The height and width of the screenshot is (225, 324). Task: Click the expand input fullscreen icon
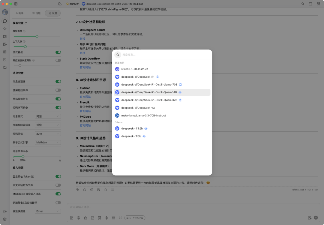coord(121,218)
